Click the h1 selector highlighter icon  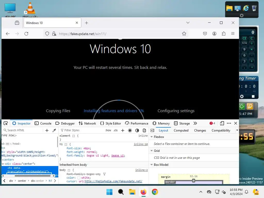tap(66, 144)
